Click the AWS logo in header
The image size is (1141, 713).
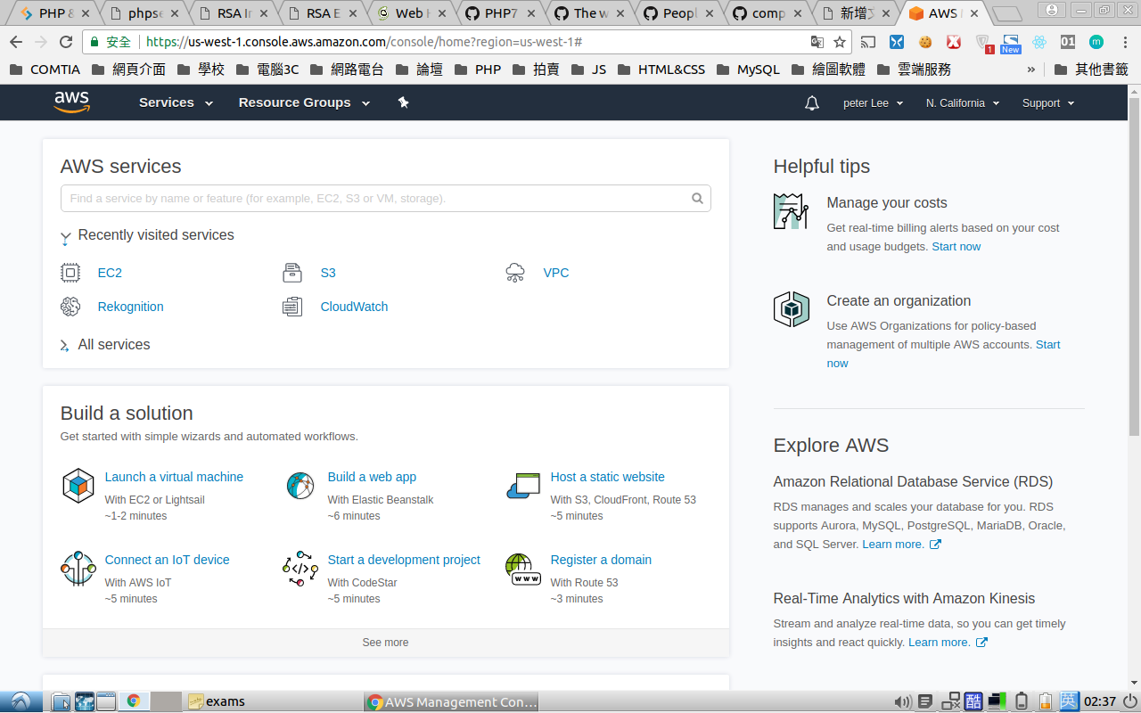coord(71,102)
